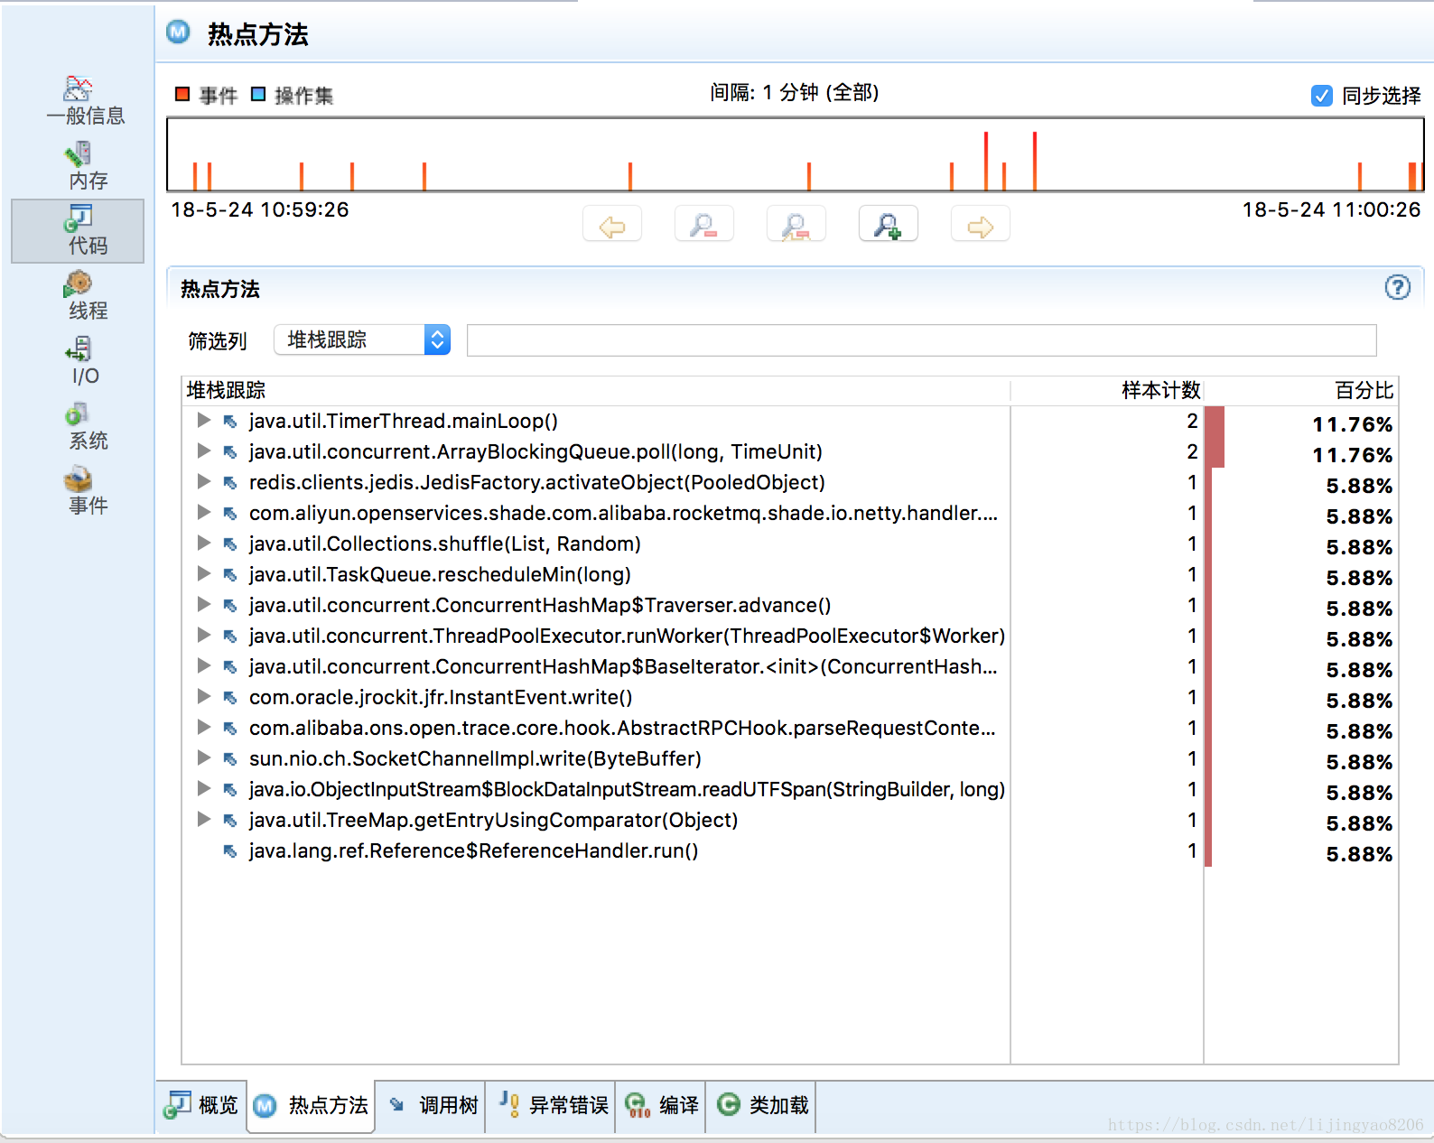Open the 线程 threads sidebar section
This screenshot has height=1143, width=1434.
(x=87, y=296)
